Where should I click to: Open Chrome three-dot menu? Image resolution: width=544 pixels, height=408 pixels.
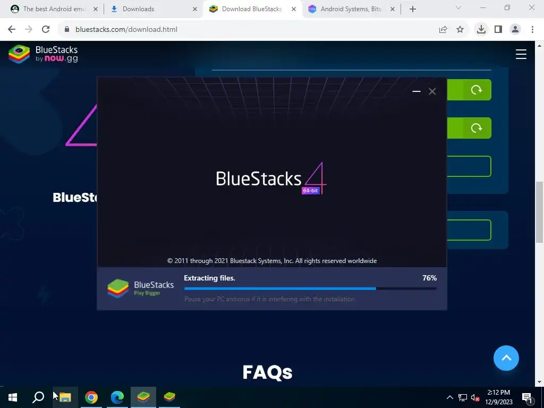tap(532, 30)
